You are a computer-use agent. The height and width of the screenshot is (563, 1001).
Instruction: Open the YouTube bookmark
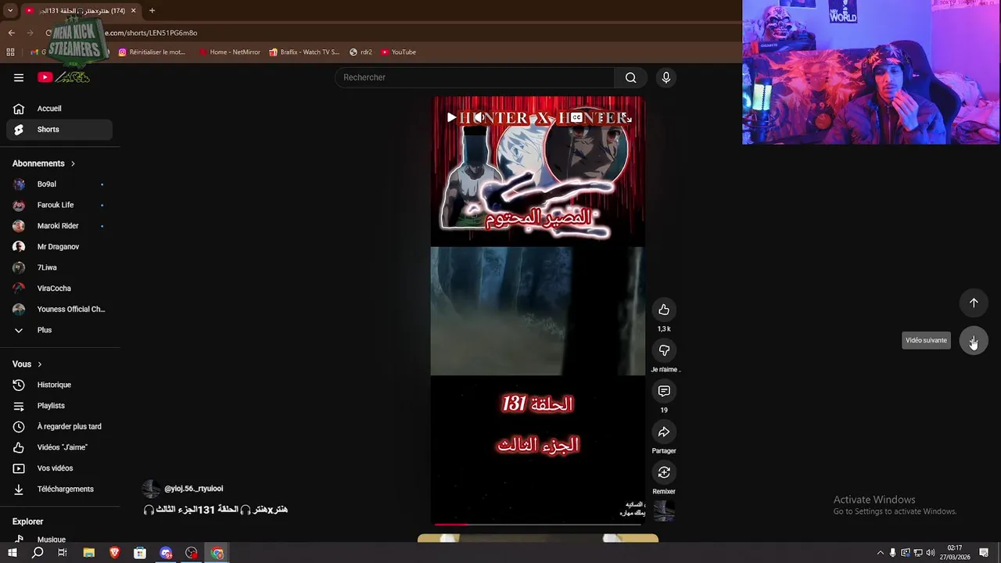pos(398,52)
